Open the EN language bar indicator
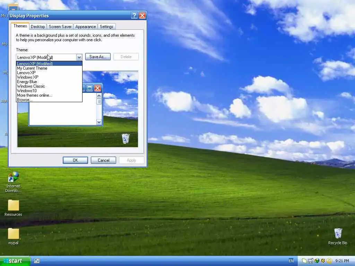This screenshot has height=266, width=355. [291, 261]
